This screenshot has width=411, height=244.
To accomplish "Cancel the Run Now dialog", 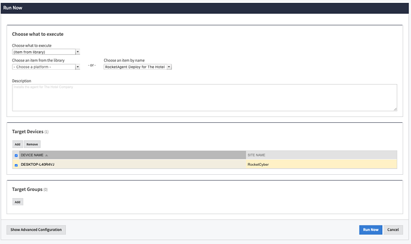I will pyautogui.click(x=393, y=230).
